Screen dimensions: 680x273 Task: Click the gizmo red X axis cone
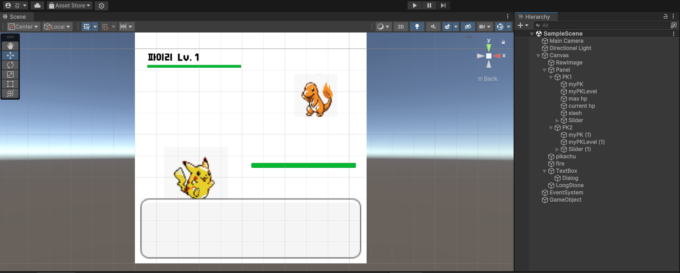pos(497,56)
